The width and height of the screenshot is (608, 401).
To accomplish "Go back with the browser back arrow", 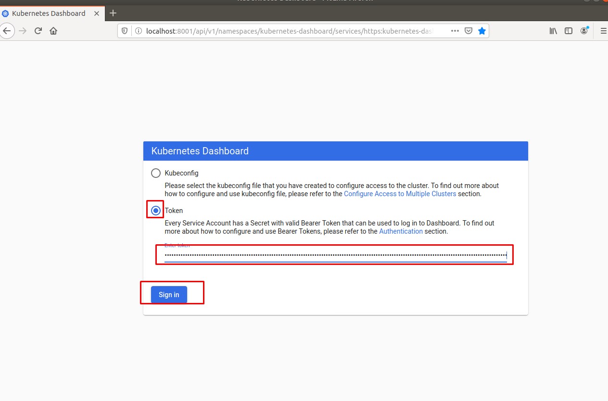I will click(6, 31).
